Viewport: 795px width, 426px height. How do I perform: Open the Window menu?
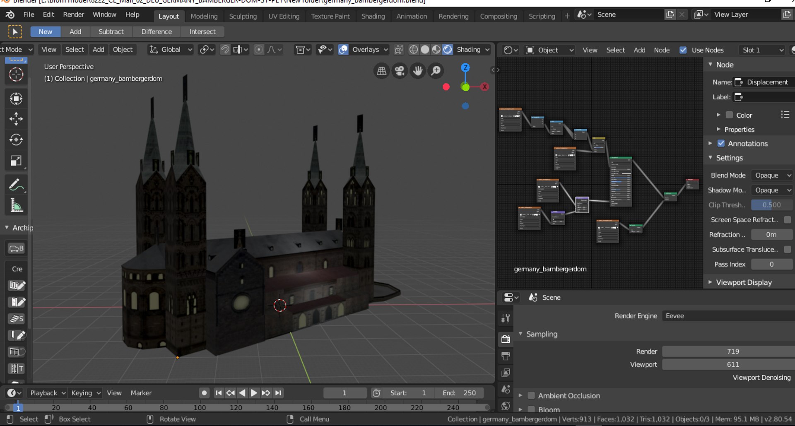point(104,14)
